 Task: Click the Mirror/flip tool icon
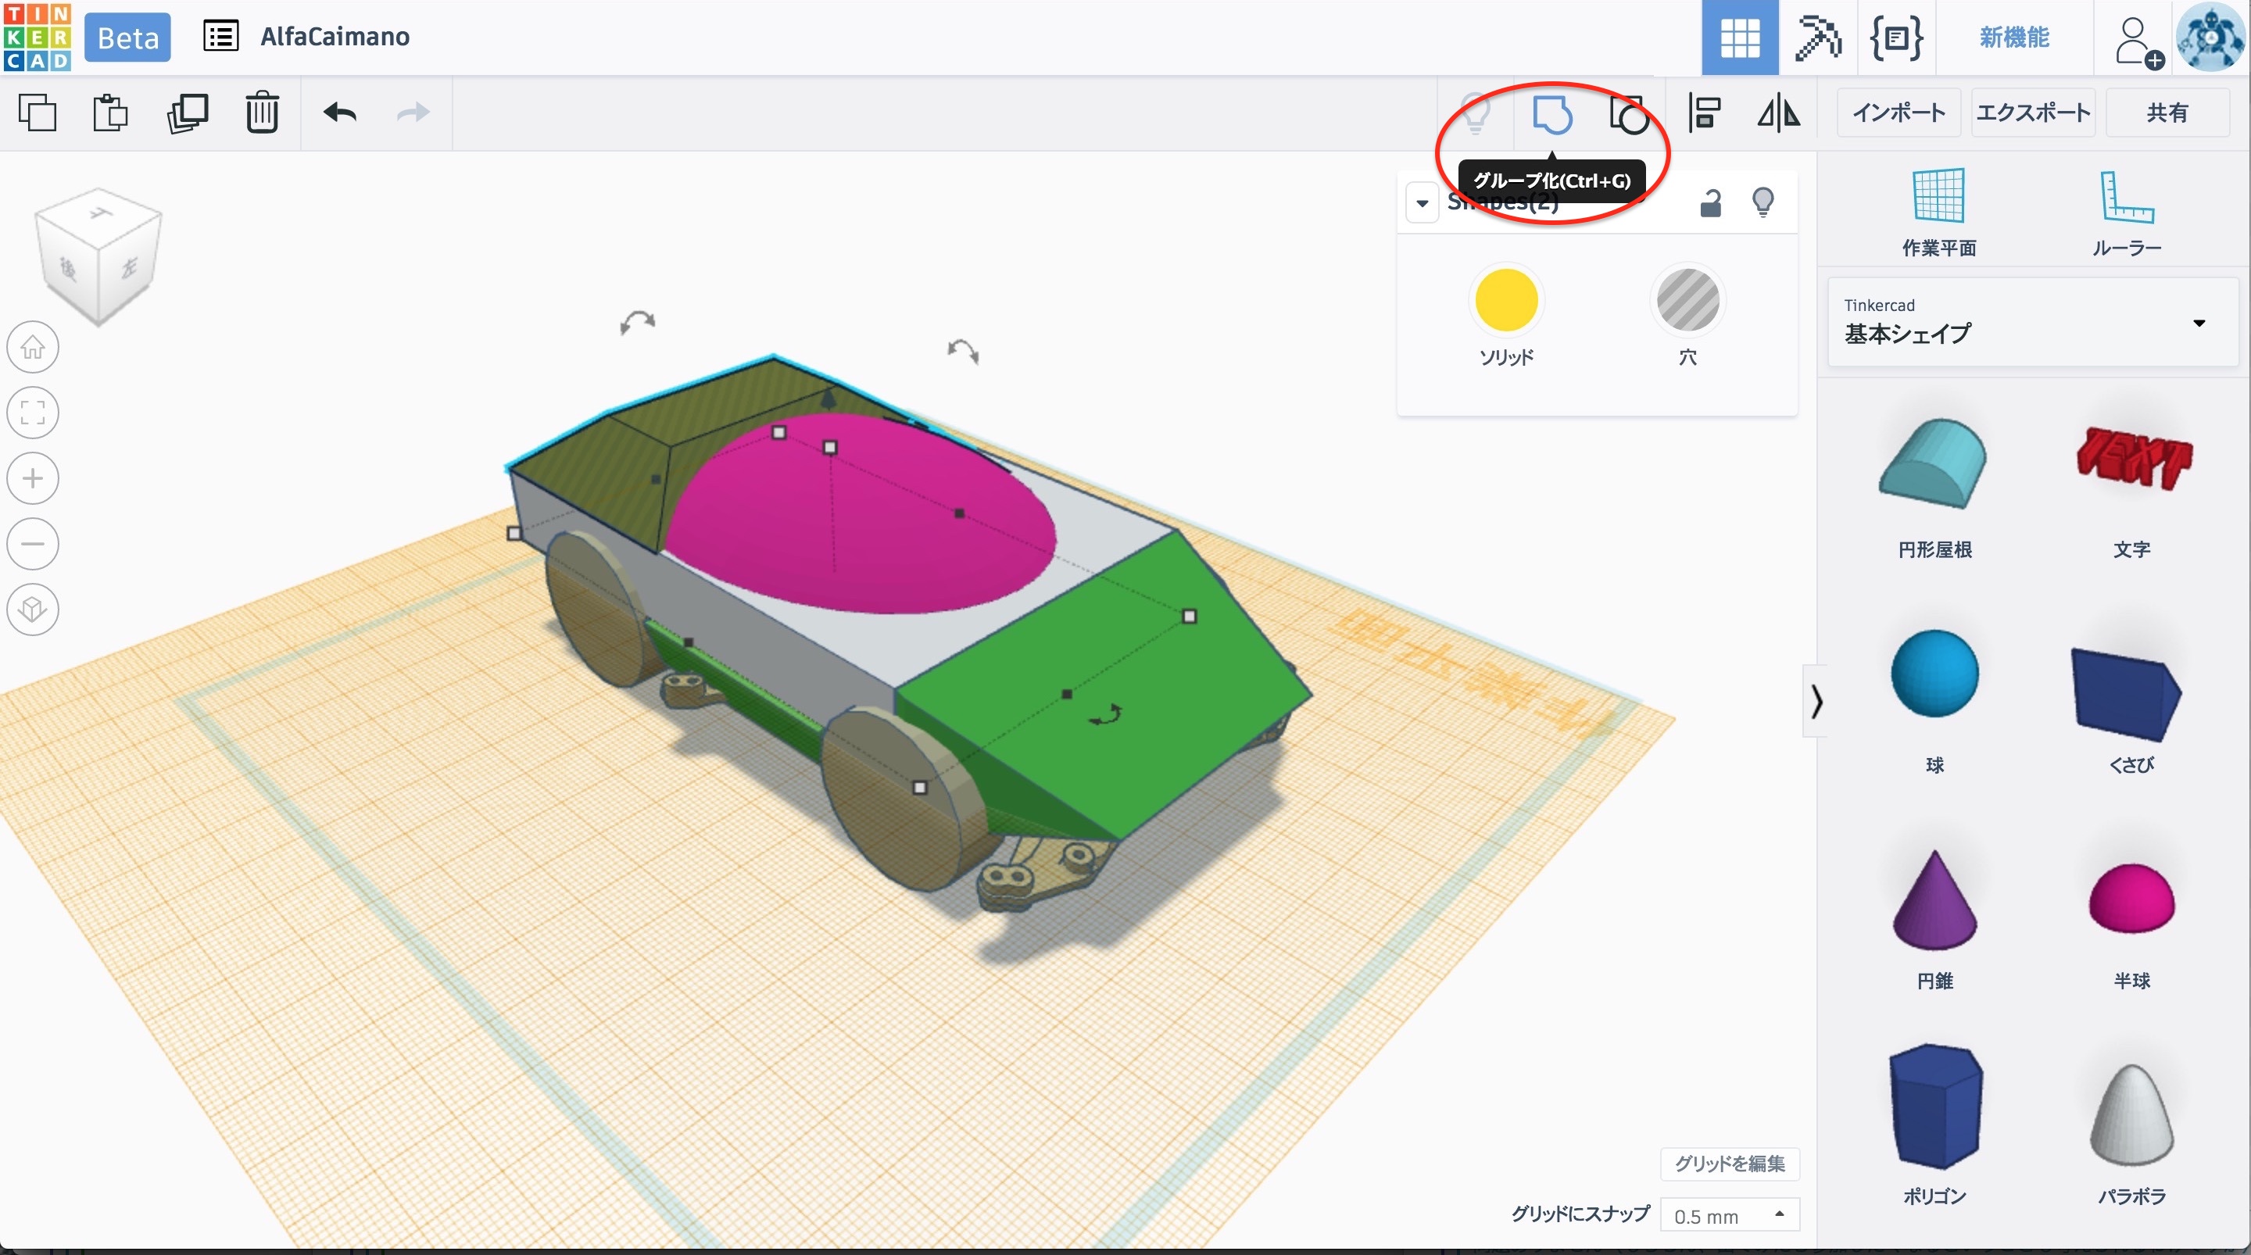1778,113
